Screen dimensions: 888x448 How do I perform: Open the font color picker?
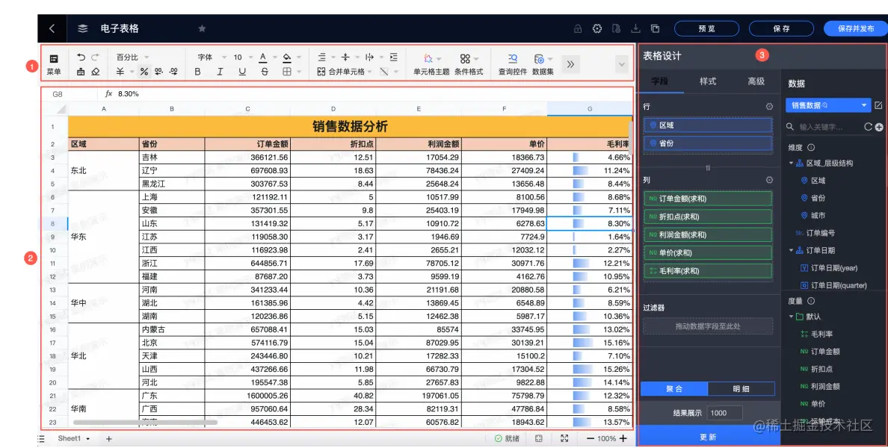click(263, 57)
